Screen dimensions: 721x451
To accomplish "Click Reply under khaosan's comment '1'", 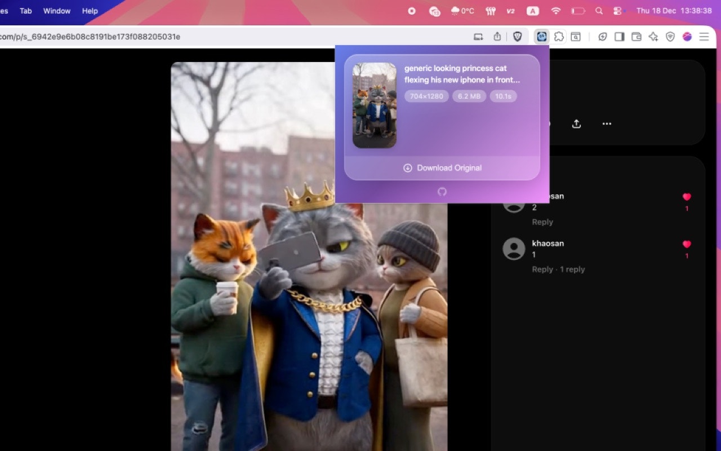I will pyautogui.click(x=542, y=269).
